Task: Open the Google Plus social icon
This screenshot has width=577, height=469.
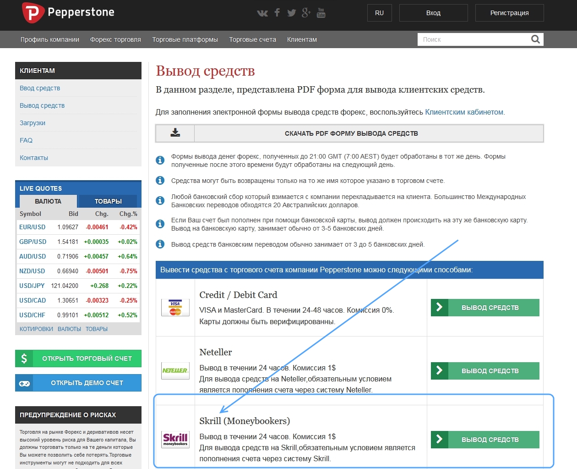Action: click(x=306, y=12)
